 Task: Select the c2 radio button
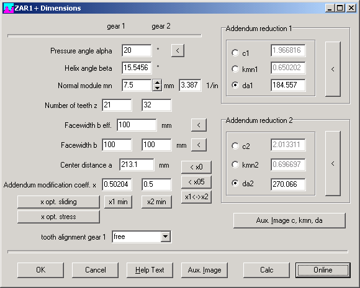coord(235,146)
